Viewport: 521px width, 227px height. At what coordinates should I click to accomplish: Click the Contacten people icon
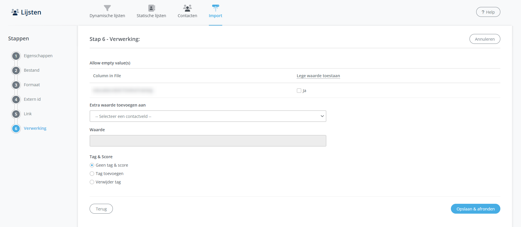(x=187, y=8)
